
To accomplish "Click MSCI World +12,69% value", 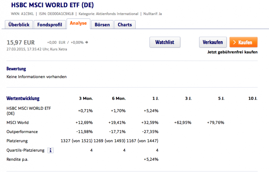I will coord(84,123).
